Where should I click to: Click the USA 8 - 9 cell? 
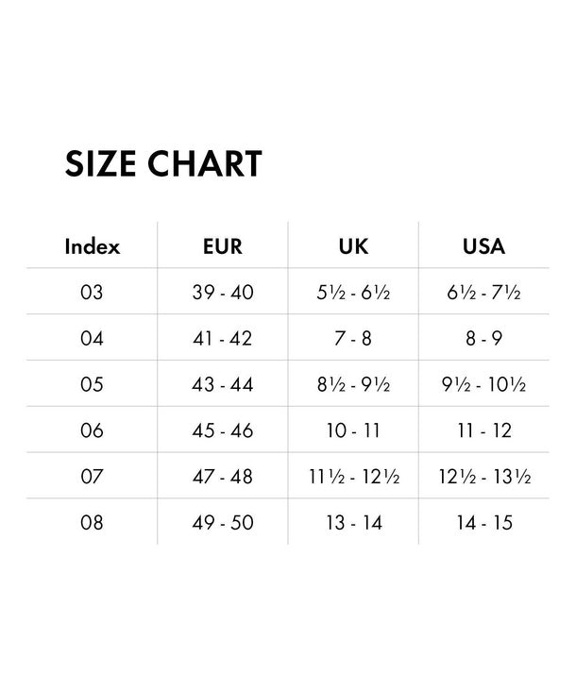(484, 338)
